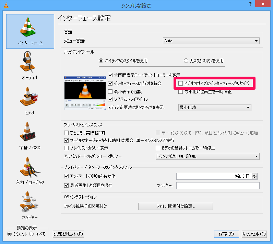Click the ファイル関連付け設定 button
273x244 pixels.
click(x=175, y=207)
